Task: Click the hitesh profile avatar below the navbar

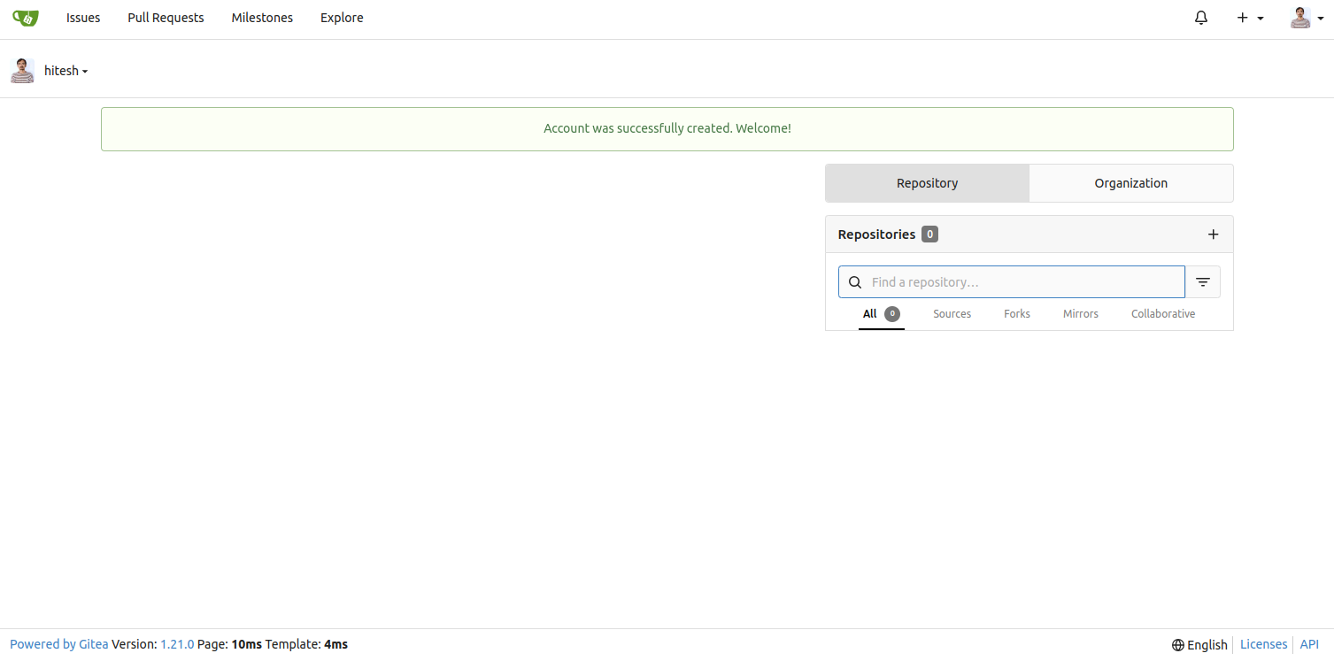Action: 23,71
